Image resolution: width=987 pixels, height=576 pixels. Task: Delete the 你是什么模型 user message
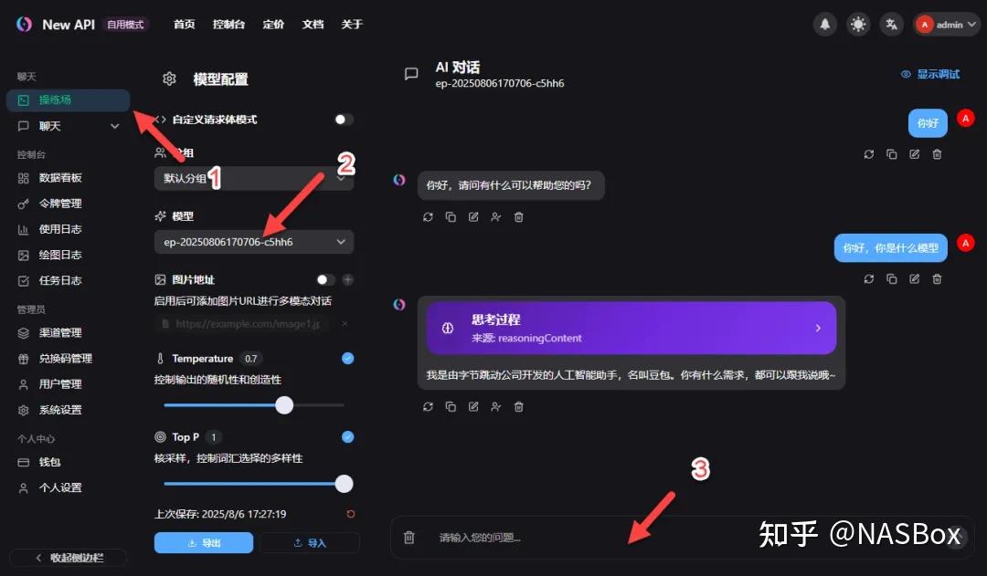click(937, 279)
